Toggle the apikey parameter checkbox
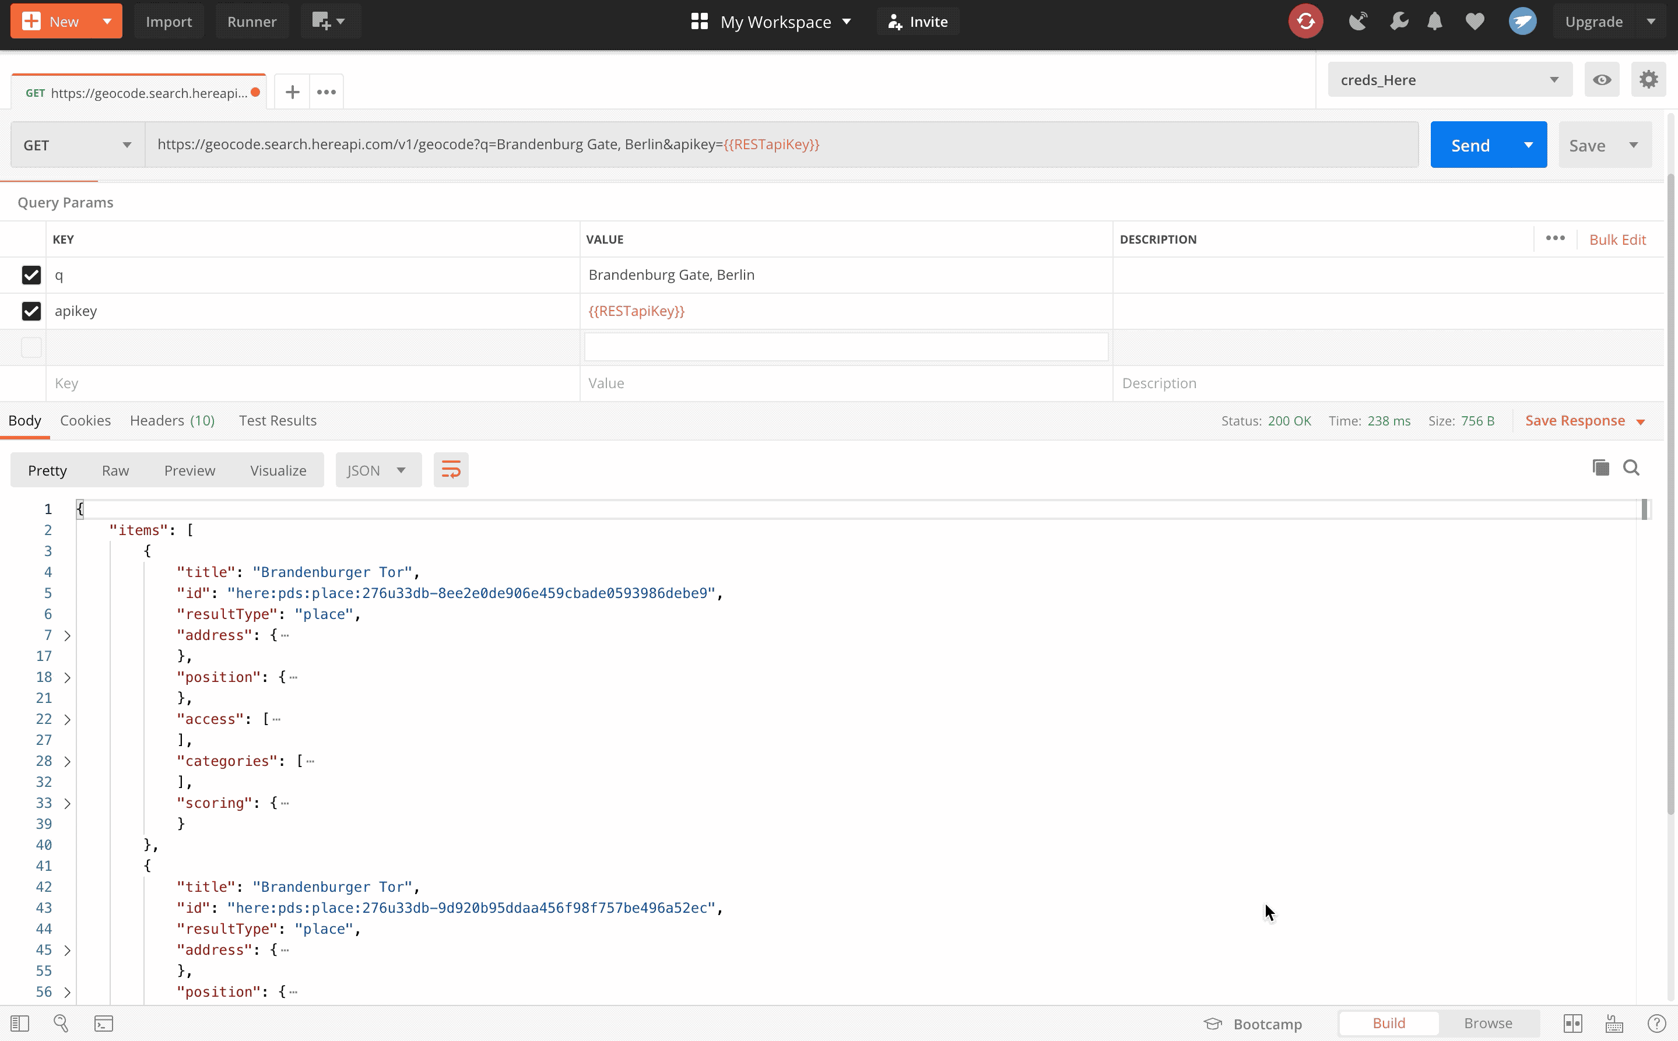The width and height of the screenshot is (1678, 1041). click(x=31, y=311)
